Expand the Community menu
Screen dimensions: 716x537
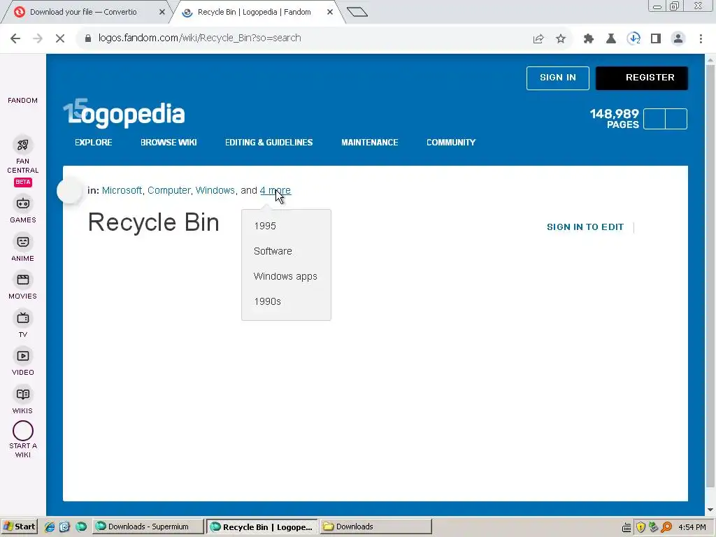click(x=451, y=143)
